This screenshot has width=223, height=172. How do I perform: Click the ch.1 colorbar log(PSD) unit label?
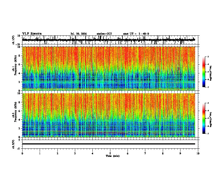(x=211, y=73)
